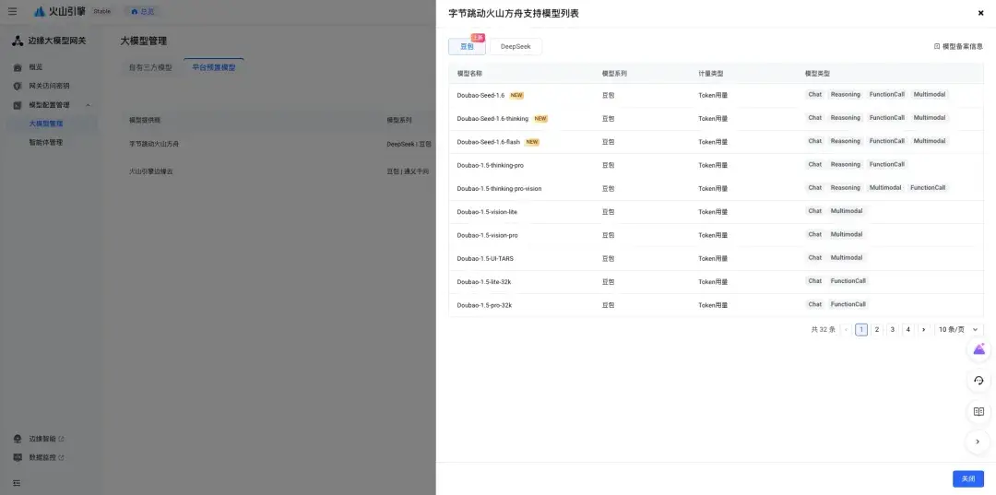Close the model list drawer with X
The width and height of the screenshot is (996, 495).
pyautogui.click(x=980, y=13)
